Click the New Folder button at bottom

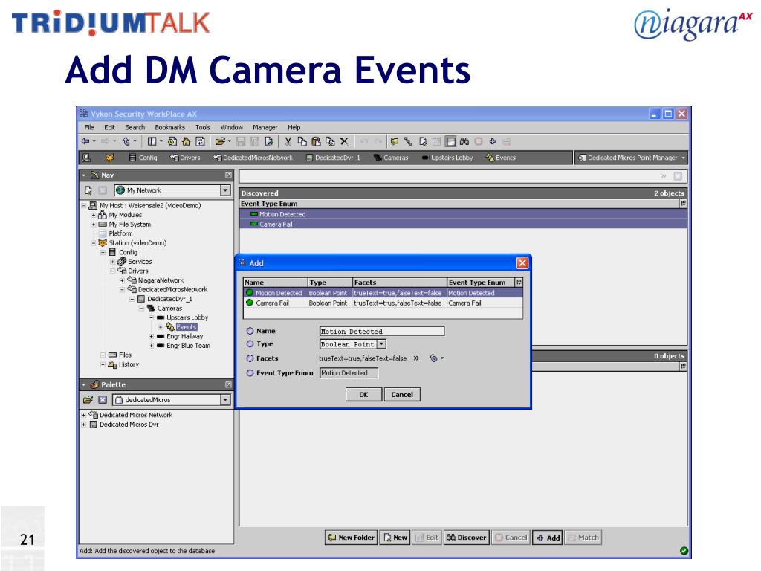pos(351,538)
